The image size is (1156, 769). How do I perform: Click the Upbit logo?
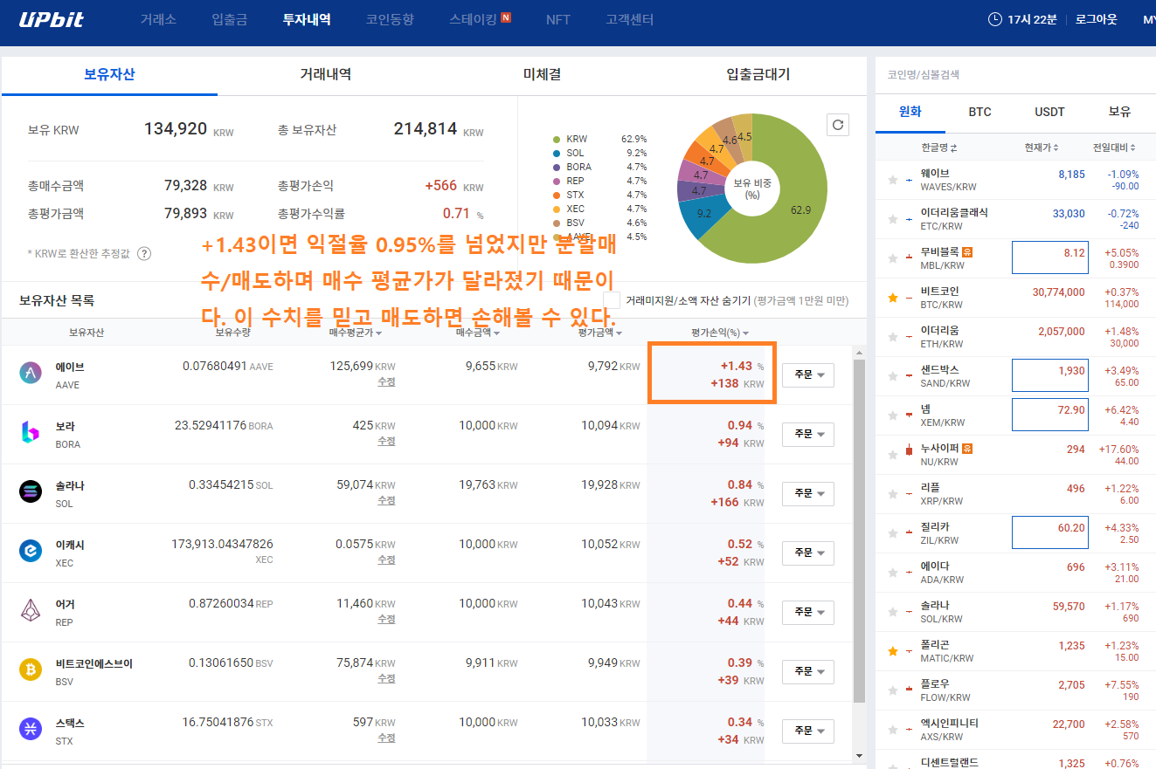point(52,19)
